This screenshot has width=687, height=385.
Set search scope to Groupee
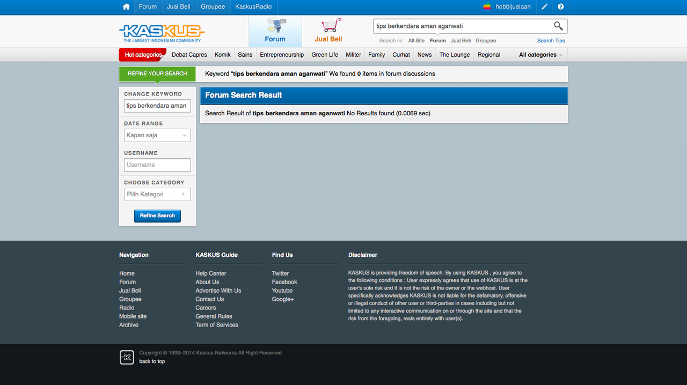(x=486, y=41)
